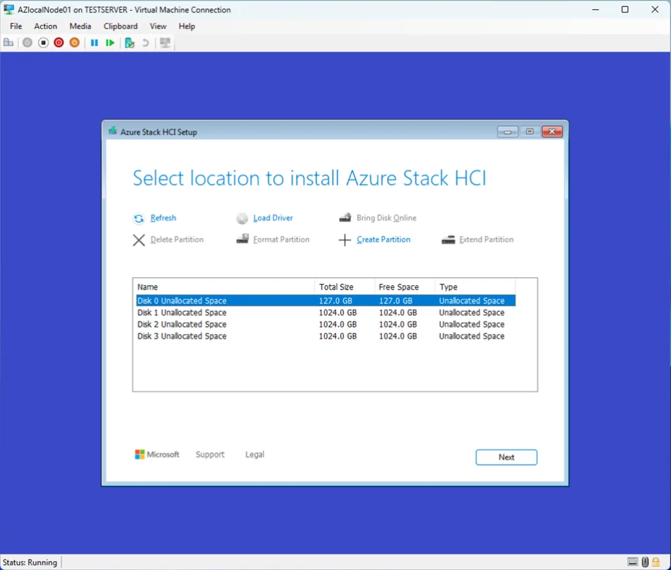The width and height of the screenshot is (671, 570).
Task: Select Disk 3 Unallocated Space row
Action: point(182,336)
